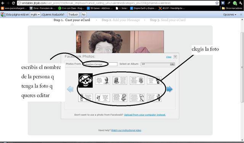Click the X box closing Facebook Photos dialog
Screen dimensions: 244x143
175,57
